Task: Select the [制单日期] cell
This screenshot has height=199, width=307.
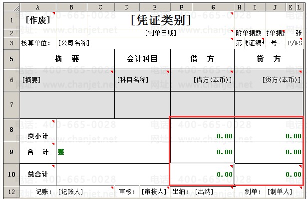Action: point(161,33)
